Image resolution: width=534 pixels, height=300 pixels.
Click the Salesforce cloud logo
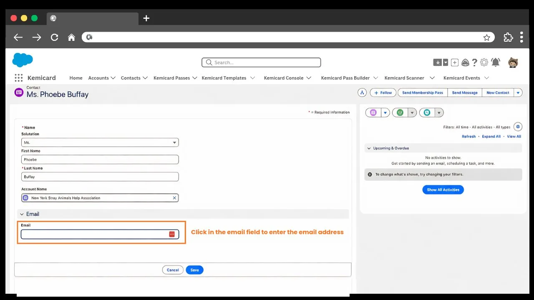[x=23, y=60]
